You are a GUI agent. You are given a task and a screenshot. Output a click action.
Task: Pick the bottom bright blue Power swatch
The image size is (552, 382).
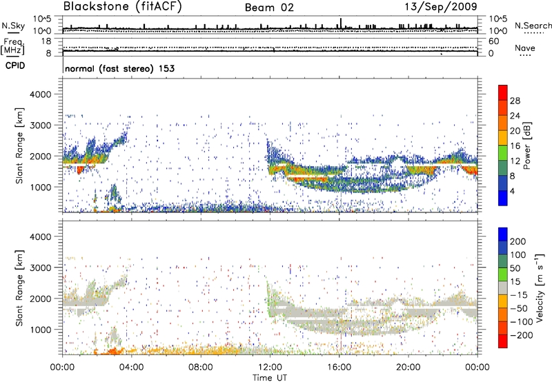pyautogui.click(x=503, y=198)
